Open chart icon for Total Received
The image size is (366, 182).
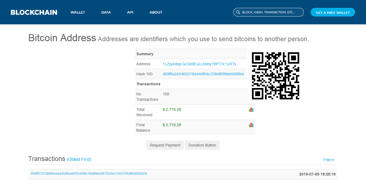click(x=251, y=110)
